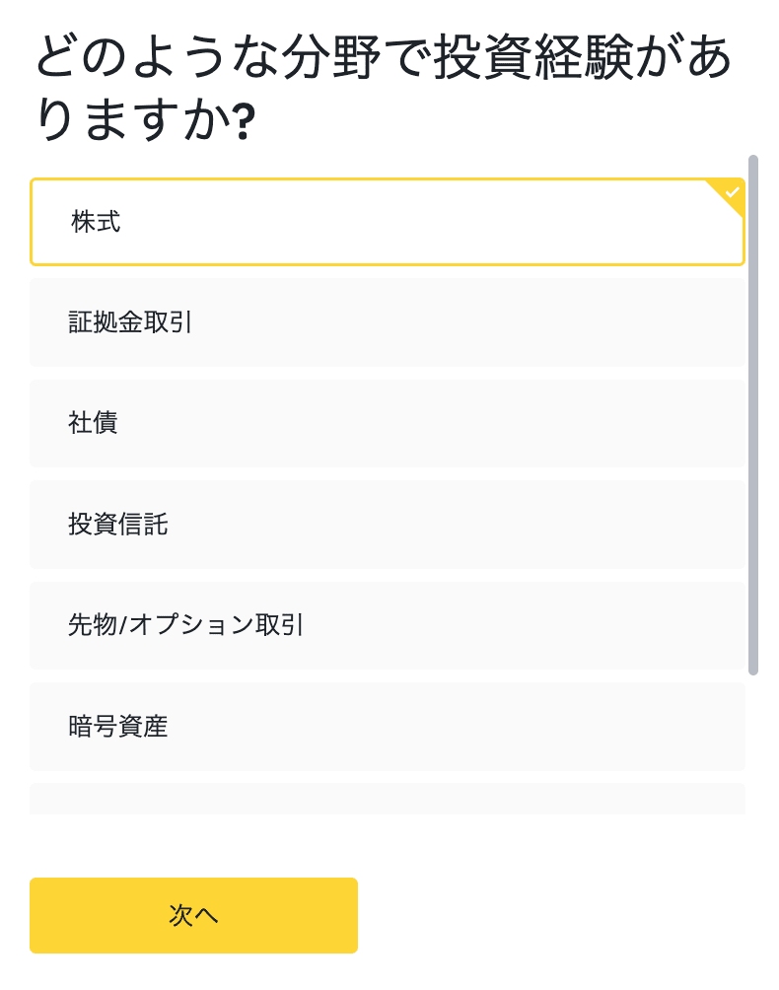The image size is (779, 990).
Task: Click the 証拠金取引 text label
Action: [x=130, y=322]
